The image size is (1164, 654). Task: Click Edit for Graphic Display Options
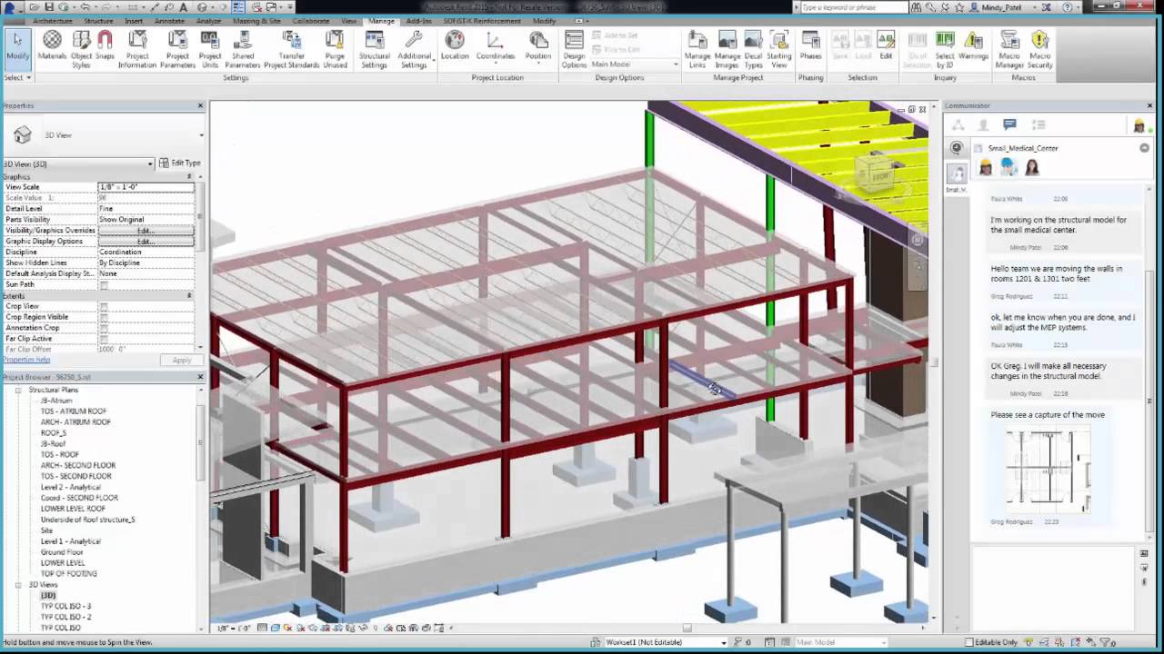click(x=145, y=242)
